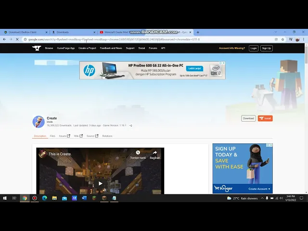Open Feedback and News
308x231 pixels.
coord(111,48)
